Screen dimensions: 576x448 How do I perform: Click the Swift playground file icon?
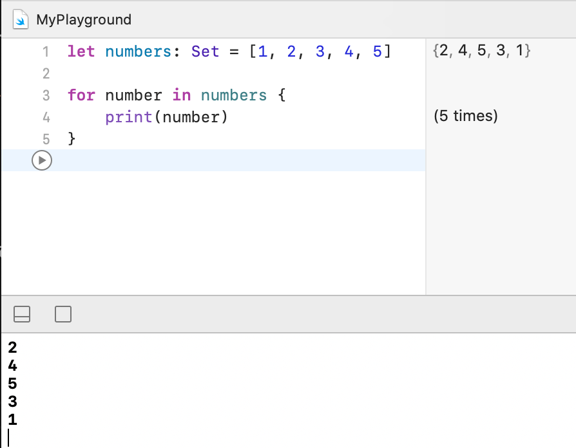point(21,19)
